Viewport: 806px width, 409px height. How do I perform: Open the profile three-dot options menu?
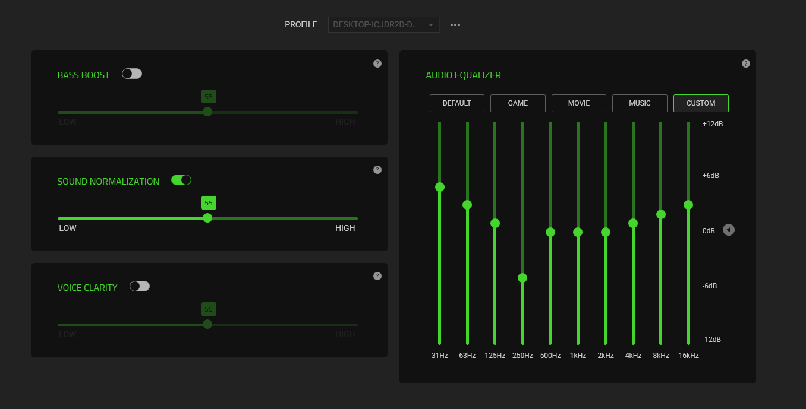455,25
